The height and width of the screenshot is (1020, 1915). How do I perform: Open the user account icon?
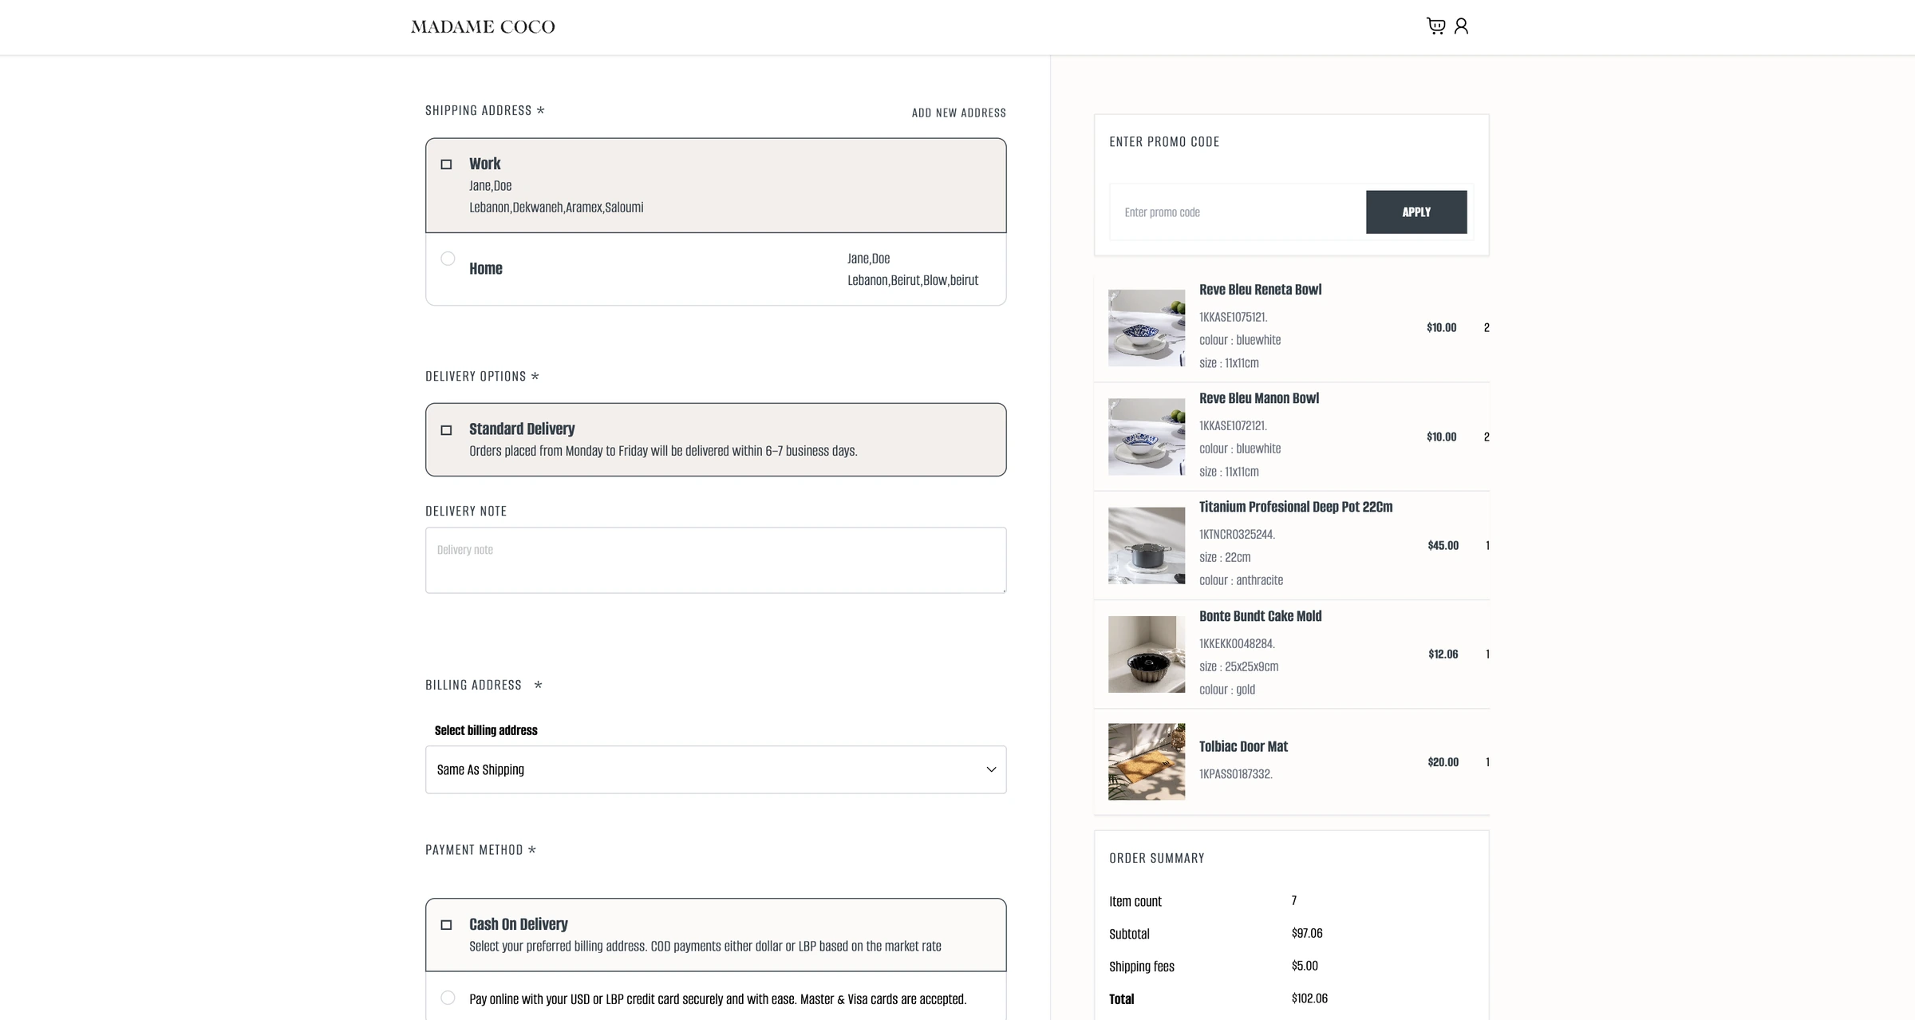click(x=1461, y=26)
